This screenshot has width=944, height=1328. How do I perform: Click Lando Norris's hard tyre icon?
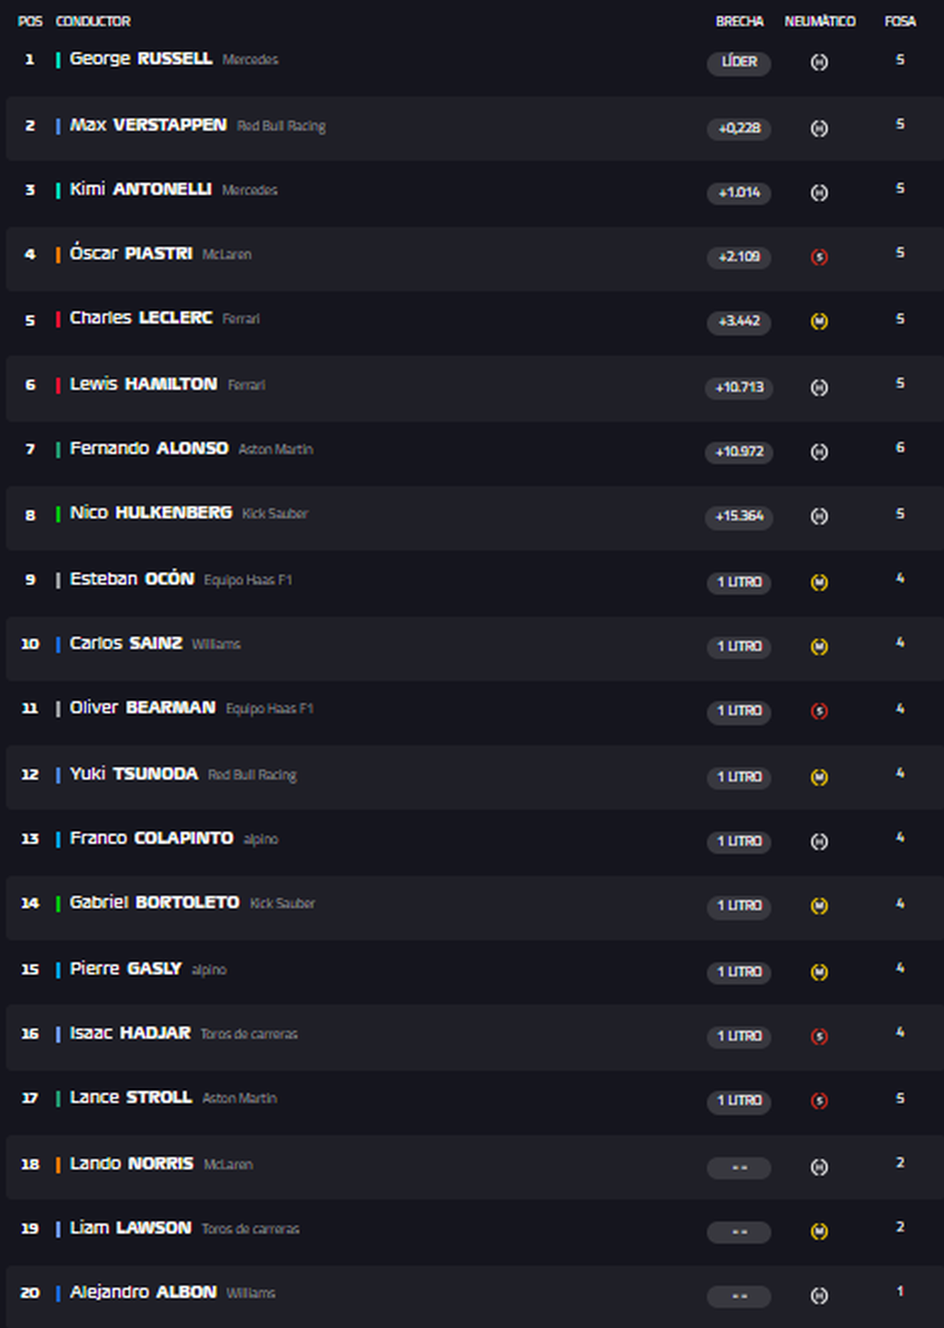click(819, 1168)
